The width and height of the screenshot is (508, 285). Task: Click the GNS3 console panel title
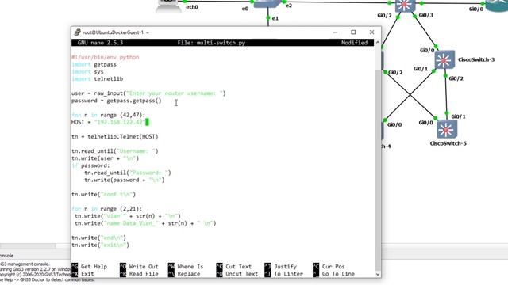coord(6,256)
